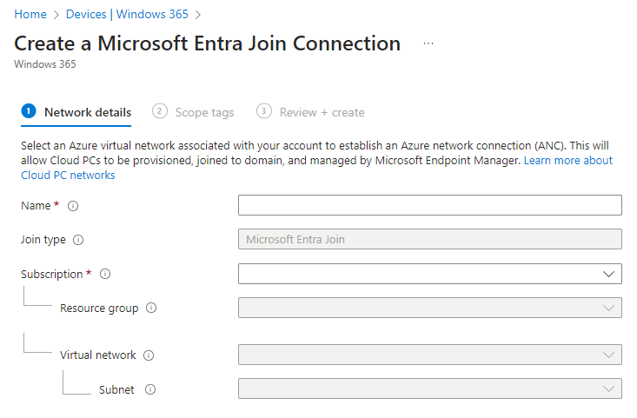The height and width of the screenshot is (418, 637).
Task: Click the Subscription info icon
Action: pyautogui.click(x=105, y=274)
